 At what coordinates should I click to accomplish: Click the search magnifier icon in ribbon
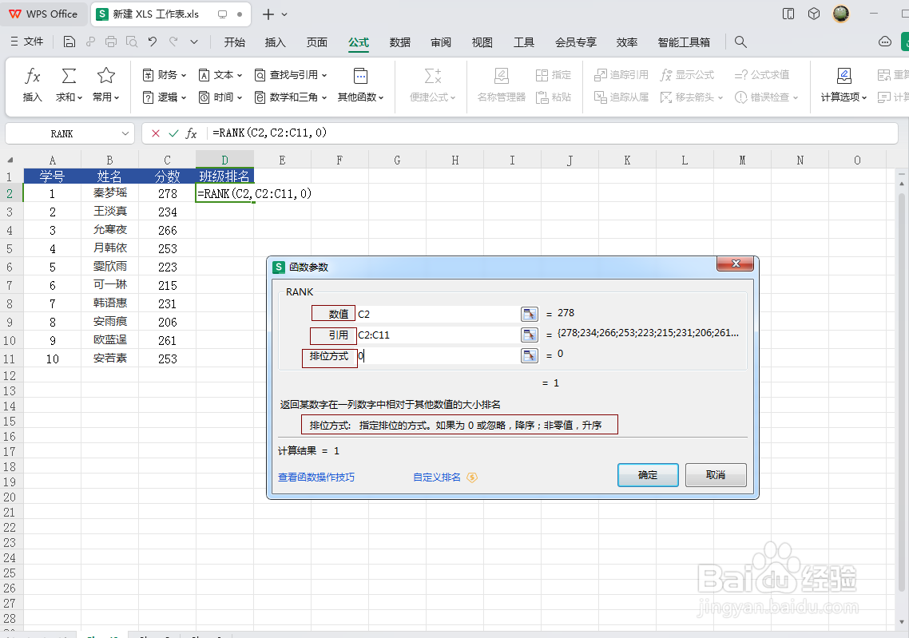pos(740,42)
